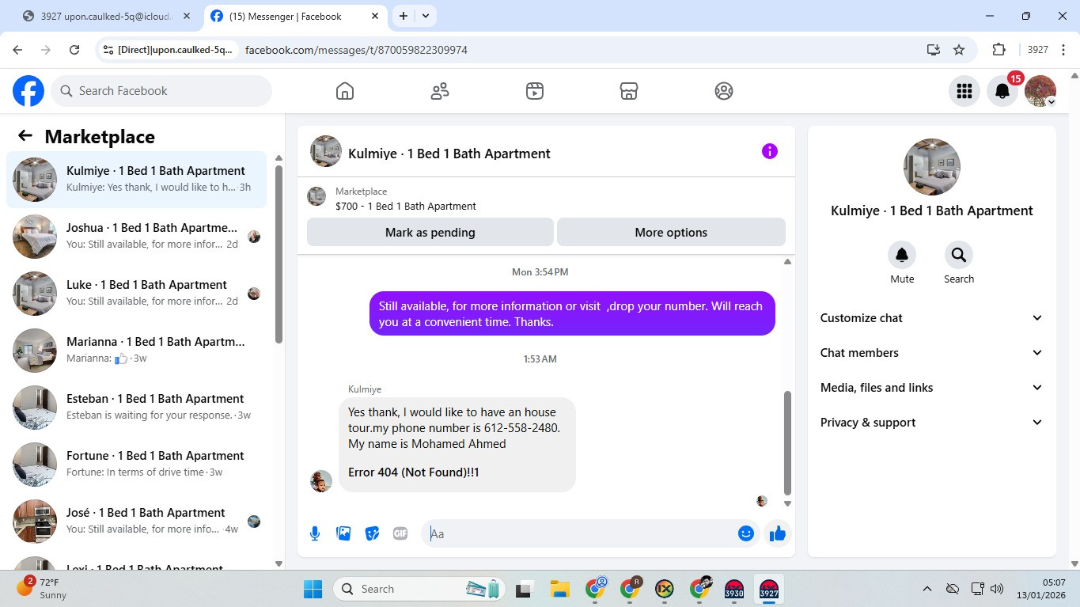Image resolution: width=1080 pixels, height=607 pixels.
Task: Expand Media, files and links section
Action: pos(932,388)
